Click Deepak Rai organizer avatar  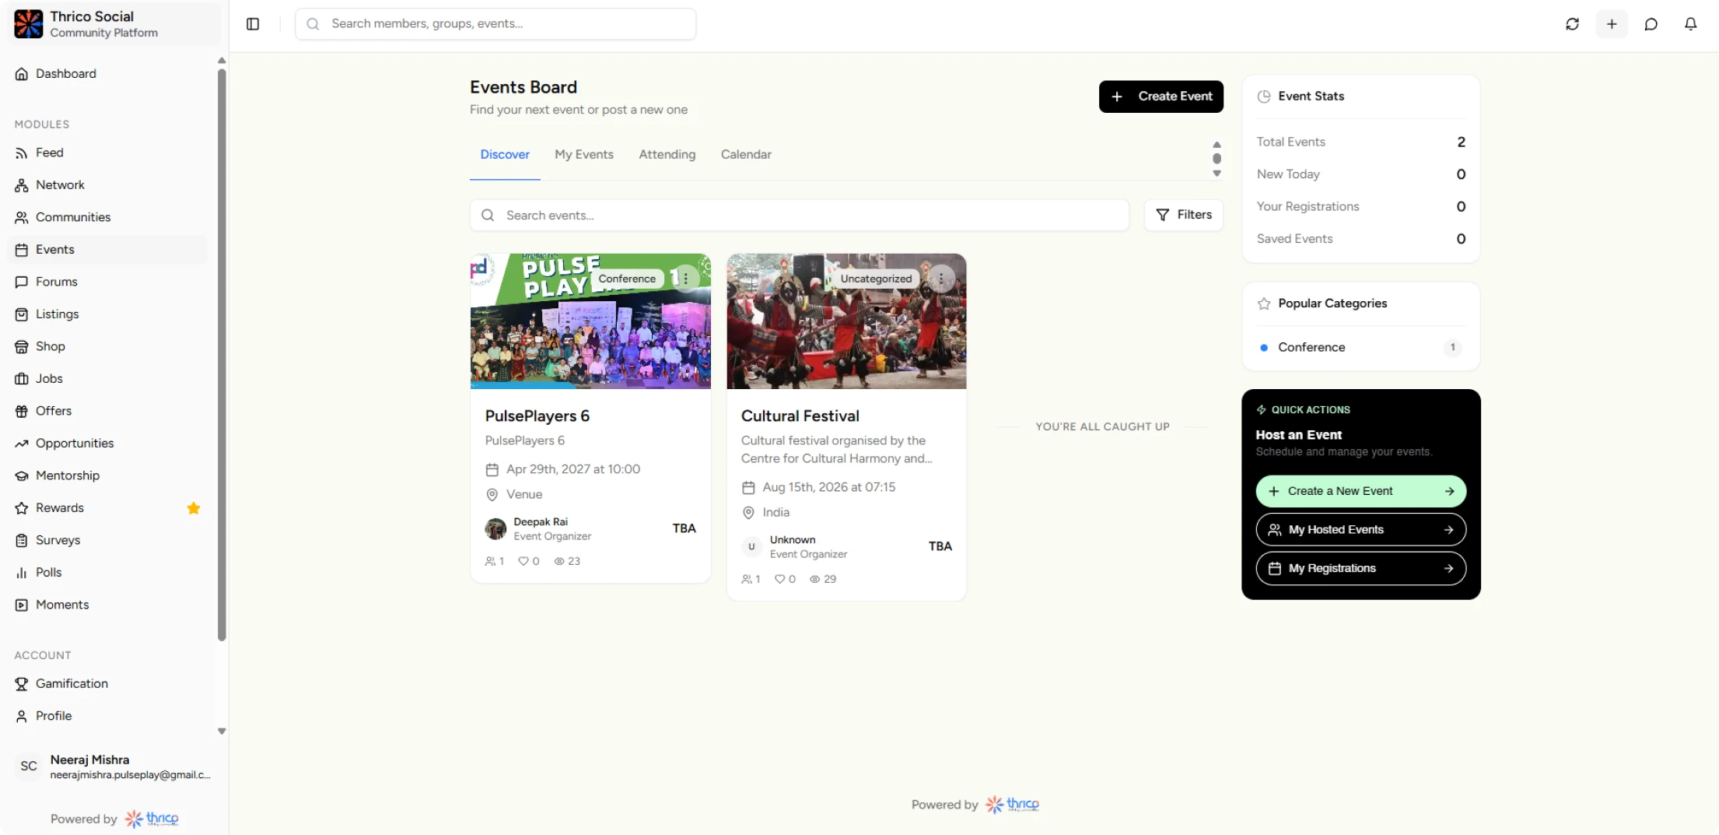click(x=495, y=529)
